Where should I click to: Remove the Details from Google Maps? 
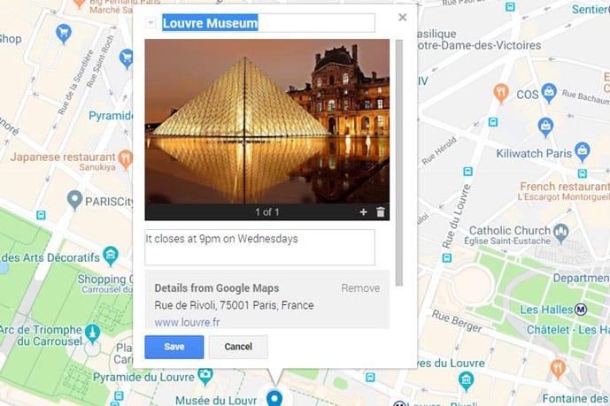360,288
